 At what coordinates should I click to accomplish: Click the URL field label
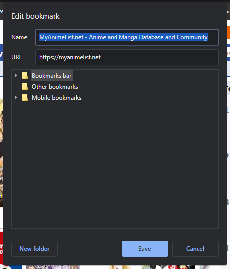pyautogui.click(x=16, y=57)
